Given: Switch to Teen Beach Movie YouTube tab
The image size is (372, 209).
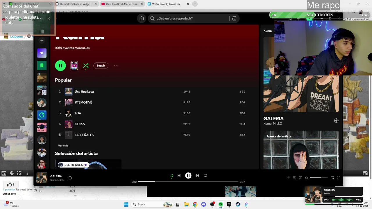Looking at the screenshot, I should pyautogui.click(x=122, y=4).
